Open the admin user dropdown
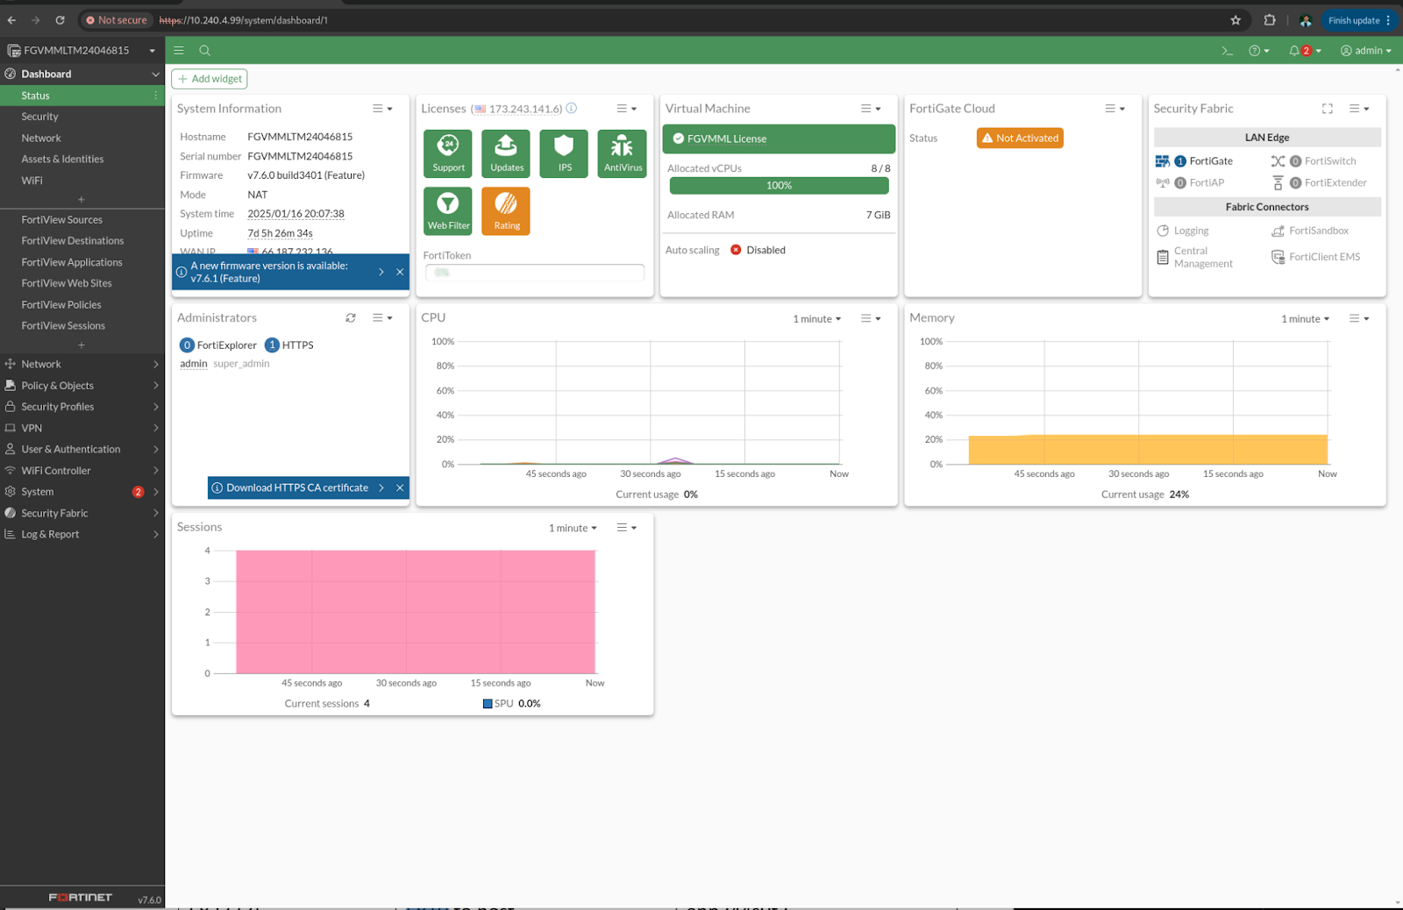1403x910 pixels. tap(1365, 51)
